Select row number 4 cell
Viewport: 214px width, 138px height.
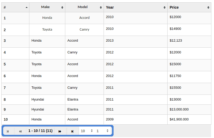[x=15, y=53]
